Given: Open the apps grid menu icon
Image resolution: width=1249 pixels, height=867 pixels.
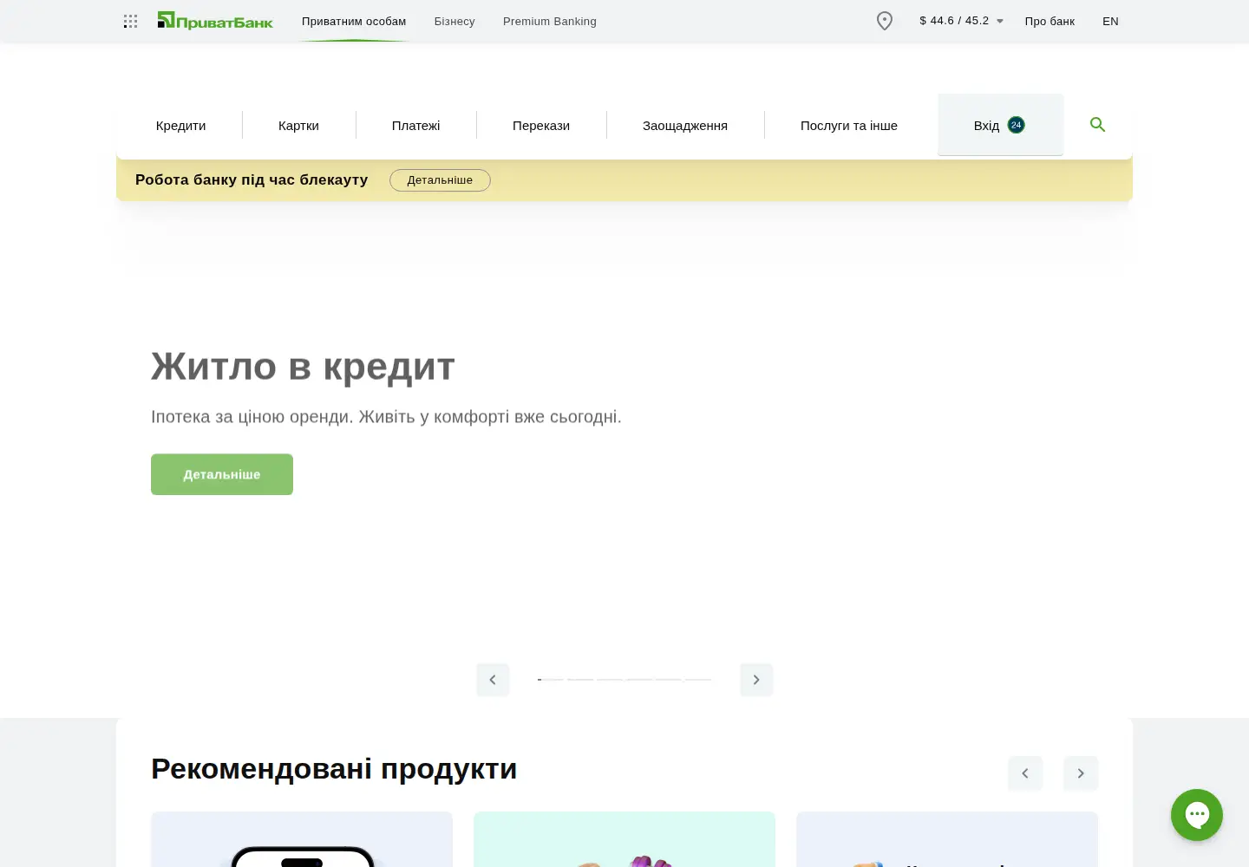Looking at the screenshot, I should [131, 21].
